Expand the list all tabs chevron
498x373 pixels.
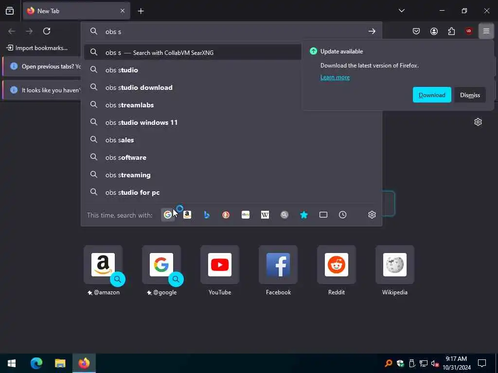402,11
